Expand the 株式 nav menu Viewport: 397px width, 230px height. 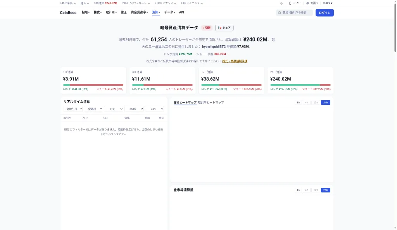(x=97, y=12)
